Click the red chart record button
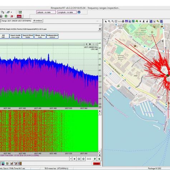The image size is (170, 170). click(19, 16)
